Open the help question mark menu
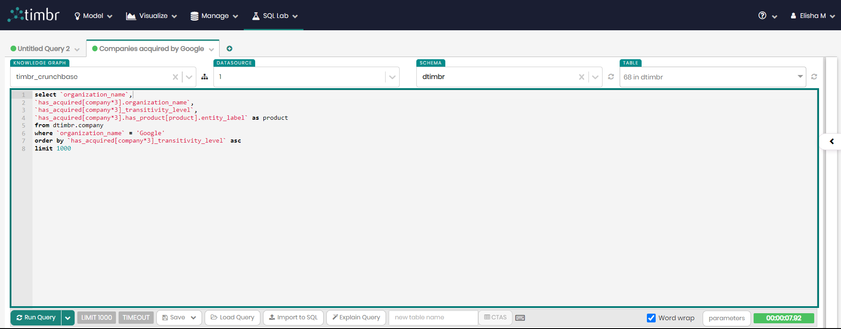 click(x=767, y=16)
